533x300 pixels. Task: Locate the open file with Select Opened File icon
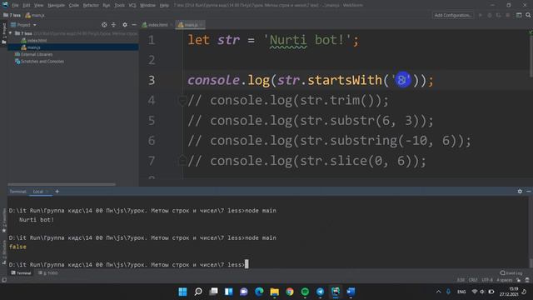click(x=104, y=25)
